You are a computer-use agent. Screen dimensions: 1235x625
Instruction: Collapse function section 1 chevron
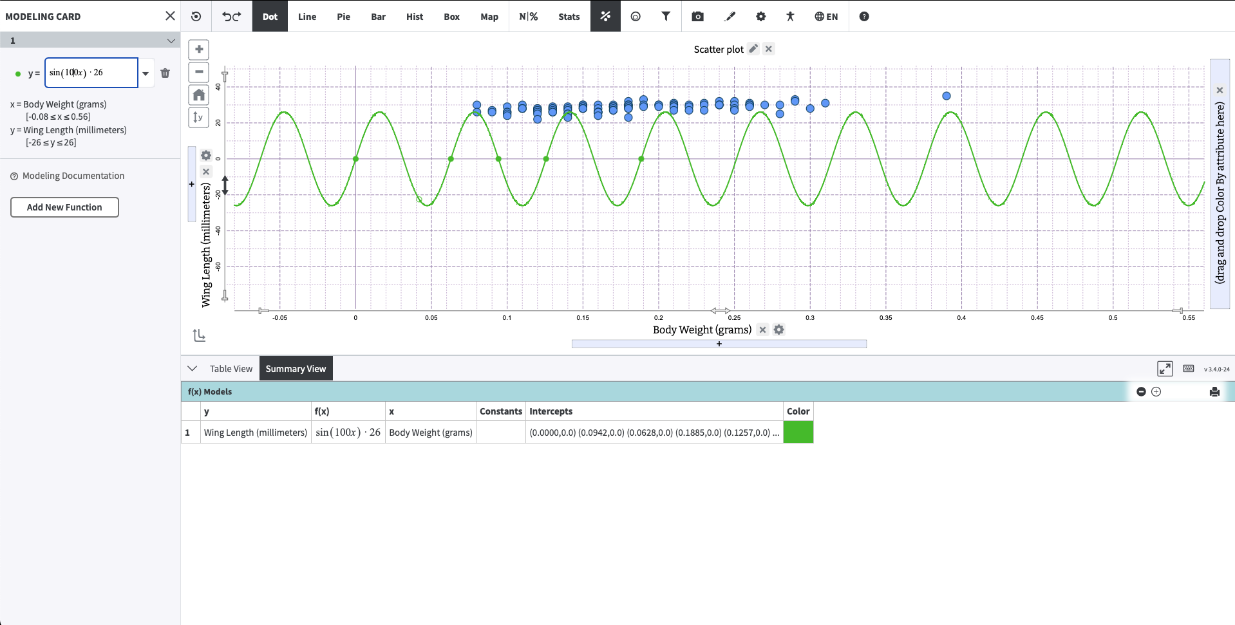coord(171,41)
